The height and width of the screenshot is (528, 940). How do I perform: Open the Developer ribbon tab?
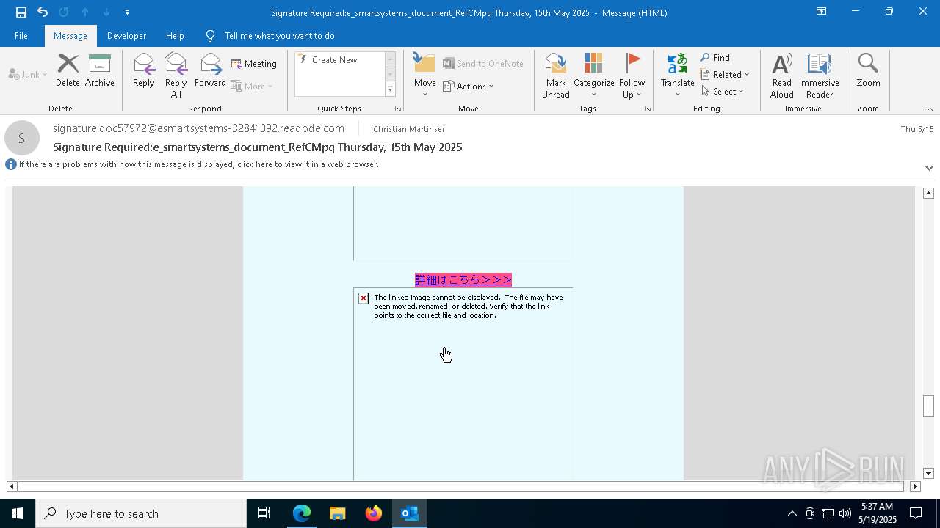point(126,36)
